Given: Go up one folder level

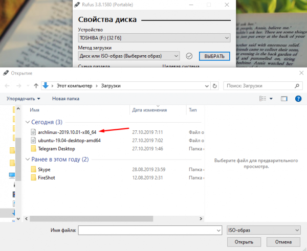Looking at the screenshot, I should 36,86.
